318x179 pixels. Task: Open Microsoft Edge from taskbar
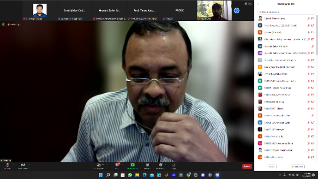click(144, 175)
